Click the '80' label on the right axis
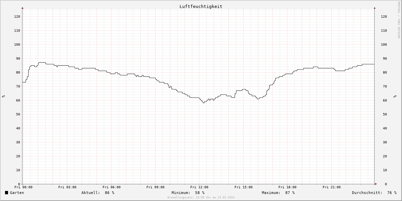The image size is (402, 201). pyautogui.click(x=385, y=72)
